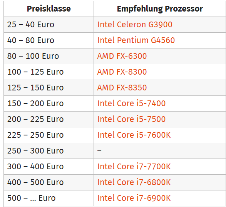Image resolution: width=226 pixels, height=207 pixels.
Task: Click the 250 – 300 Euro price cell
Action: coord(49,151)
